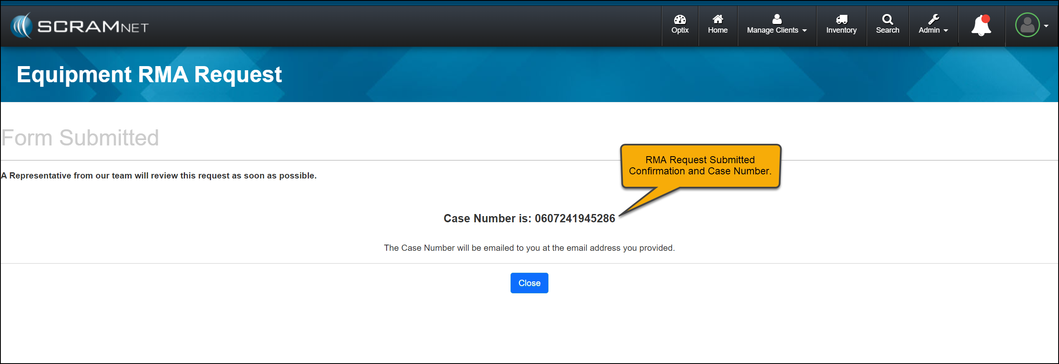Expand the Manage Clients dropdown arrow
This screenshot has height=364, width=1059.
tap(805, 31)
